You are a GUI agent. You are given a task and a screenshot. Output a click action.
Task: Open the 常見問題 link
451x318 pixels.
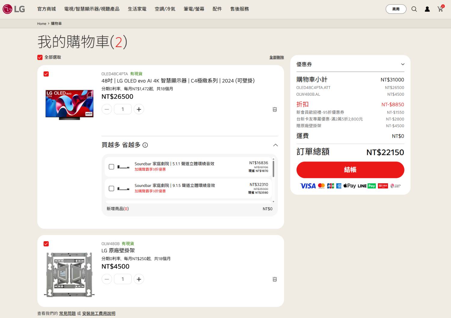[67, 313]
